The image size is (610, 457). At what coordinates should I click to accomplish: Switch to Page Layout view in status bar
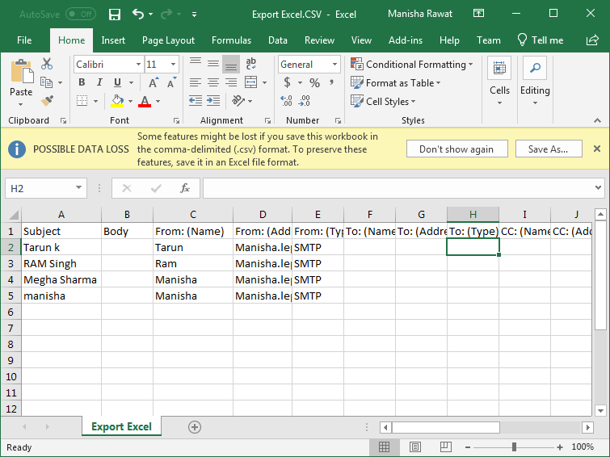tap(415, 447)
